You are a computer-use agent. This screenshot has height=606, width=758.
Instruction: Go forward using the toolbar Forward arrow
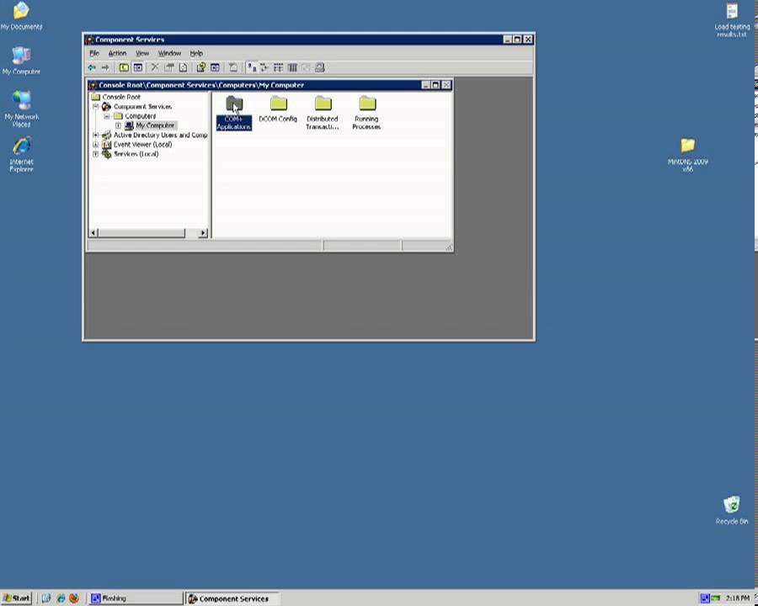(105, 67)
